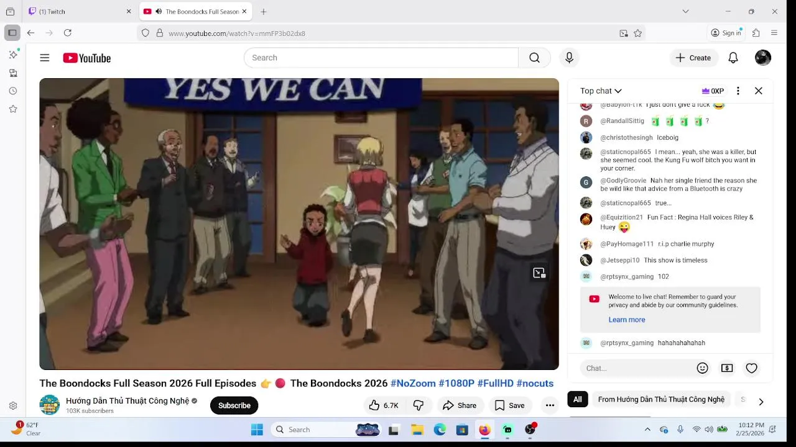This screenshot has height=447, width=796.
Task: Expand the Top chat dropdown
Action: [601, 91]
